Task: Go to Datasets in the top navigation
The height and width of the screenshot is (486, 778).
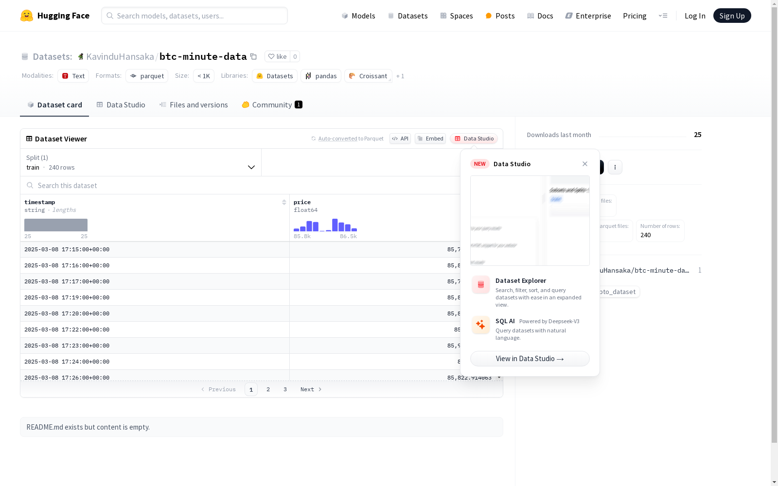Action: [x=407, y=16]
